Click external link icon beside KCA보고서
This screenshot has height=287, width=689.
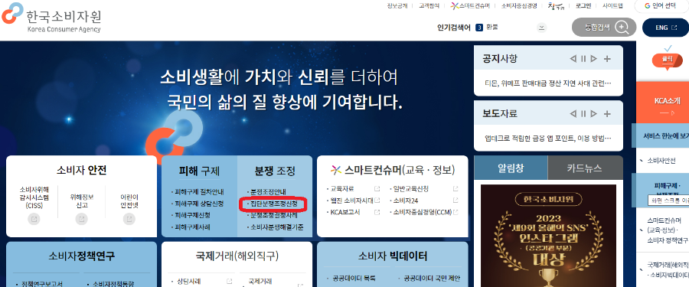click(x=377, y=212)
